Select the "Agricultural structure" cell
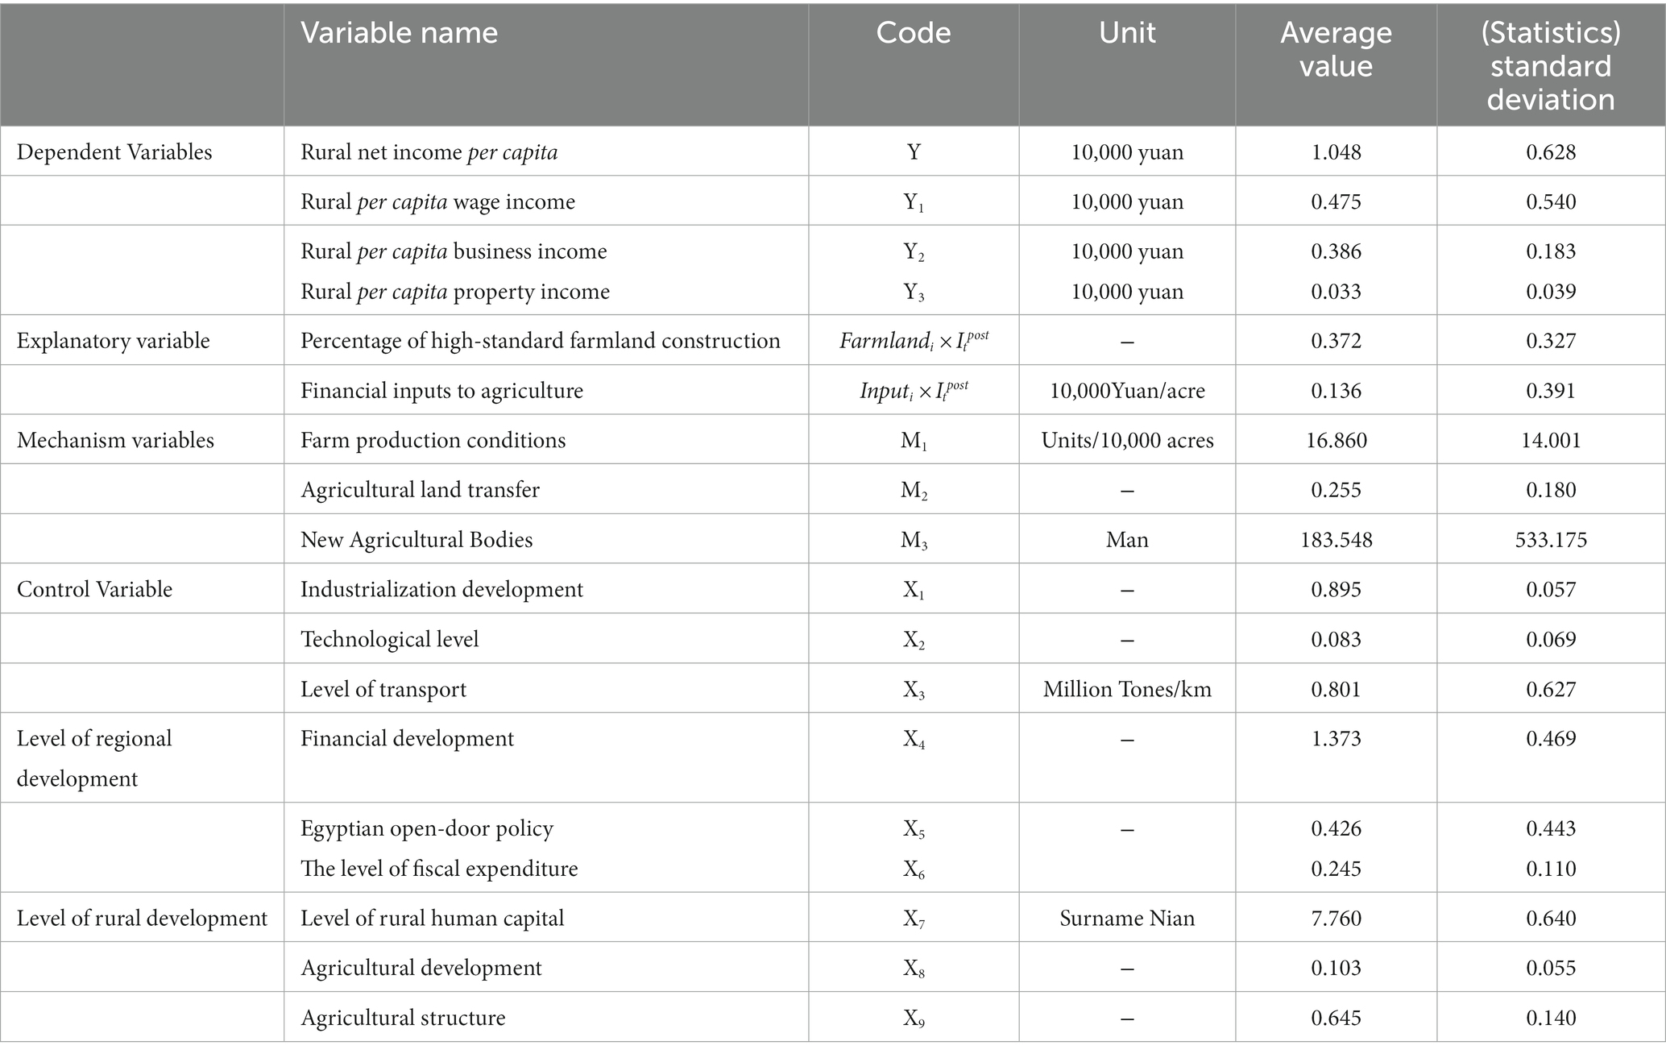Screen dimensions: 1666x1054 coord(403,1018)
